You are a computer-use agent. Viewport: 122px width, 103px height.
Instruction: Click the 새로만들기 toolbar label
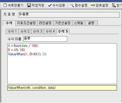point(16,5)
